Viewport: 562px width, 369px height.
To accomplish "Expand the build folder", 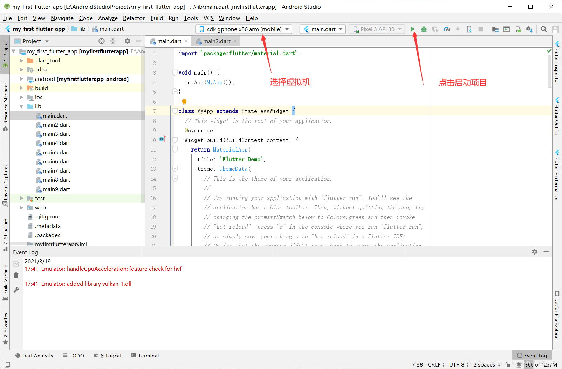I will (x=21, y=88).
